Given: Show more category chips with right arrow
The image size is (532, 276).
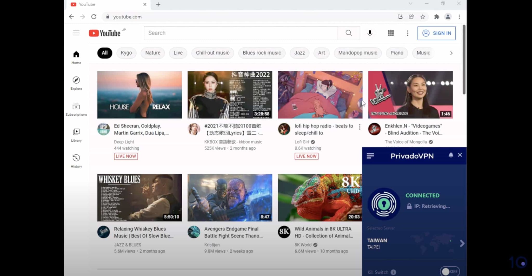Looking at the screenshot, I should point(451,53).
